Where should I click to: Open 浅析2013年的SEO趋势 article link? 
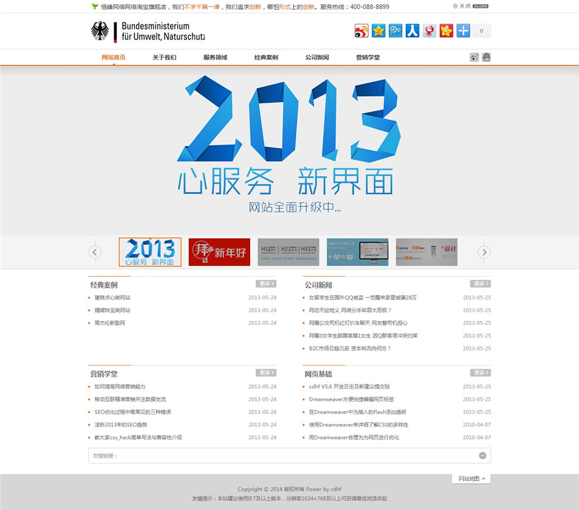pos(121,425)
